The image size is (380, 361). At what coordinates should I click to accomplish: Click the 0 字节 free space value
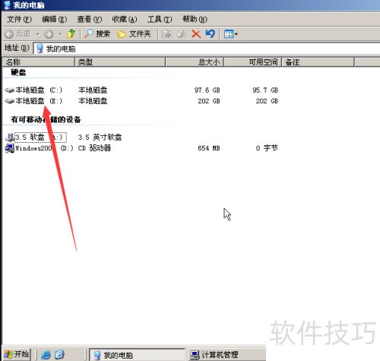click(x=267, y=148)
